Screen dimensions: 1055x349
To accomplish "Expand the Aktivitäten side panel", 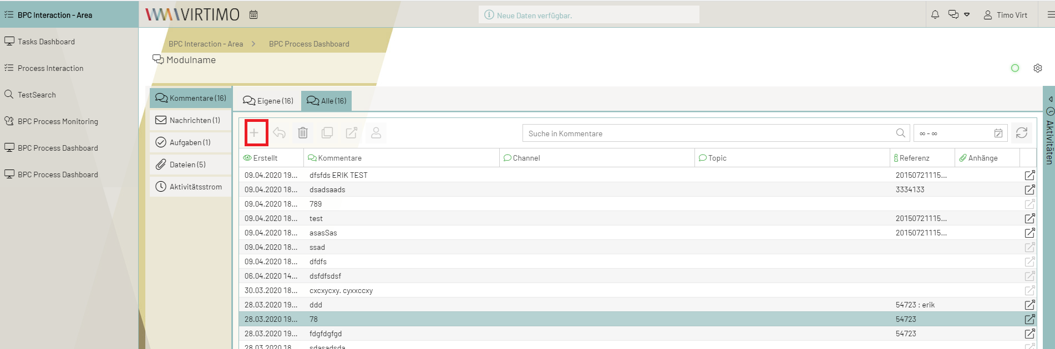I will 1049,100.
